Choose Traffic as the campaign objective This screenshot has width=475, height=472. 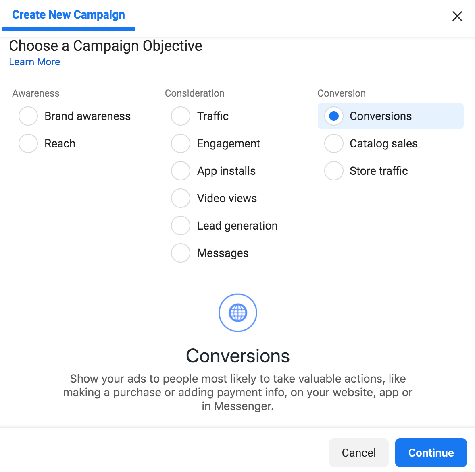180,116
